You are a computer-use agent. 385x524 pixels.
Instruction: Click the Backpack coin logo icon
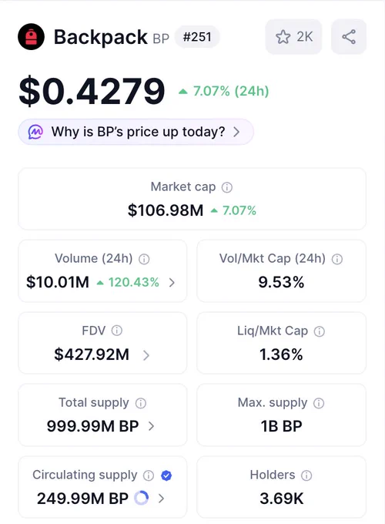[x=31, y=37]
